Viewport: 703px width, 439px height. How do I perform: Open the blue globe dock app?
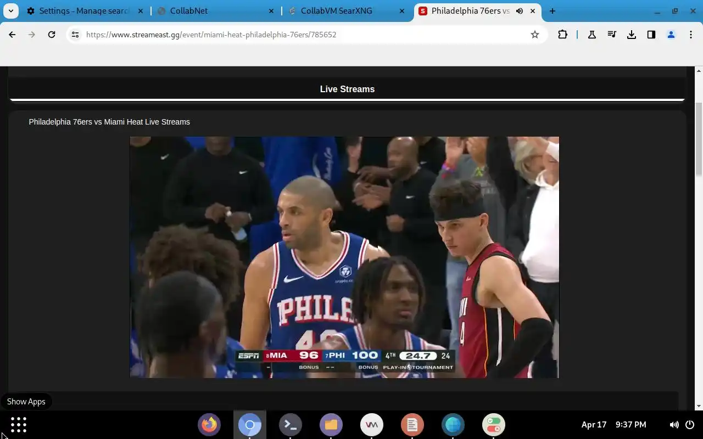(x=453, y=425)
